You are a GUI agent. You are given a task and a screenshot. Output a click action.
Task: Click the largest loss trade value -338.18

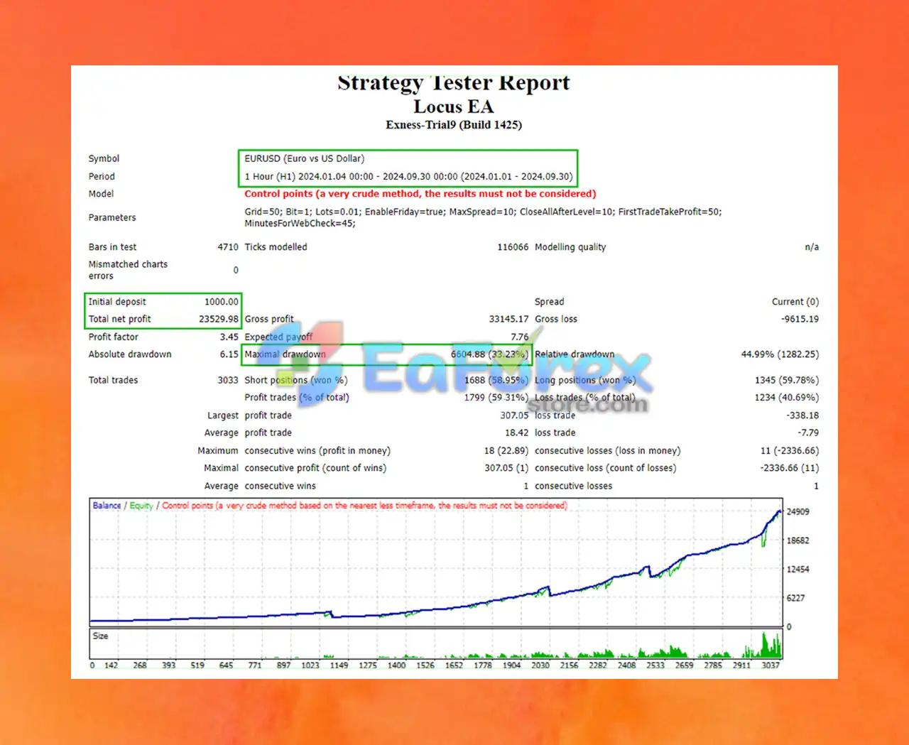(802, 415)
